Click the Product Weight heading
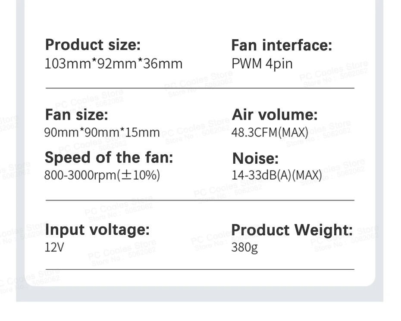Viewport: 401px width, 321px height. 292,230
